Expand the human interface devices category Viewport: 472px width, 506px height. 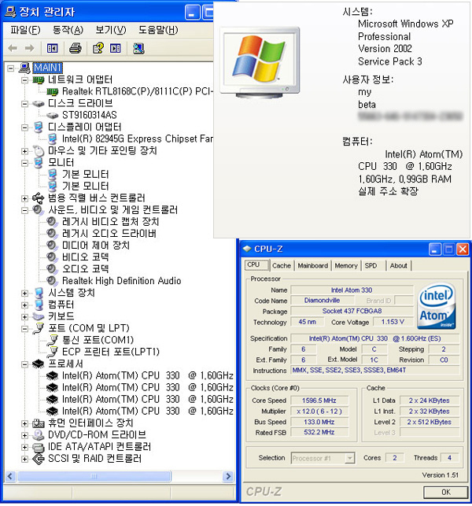[24, 423]
